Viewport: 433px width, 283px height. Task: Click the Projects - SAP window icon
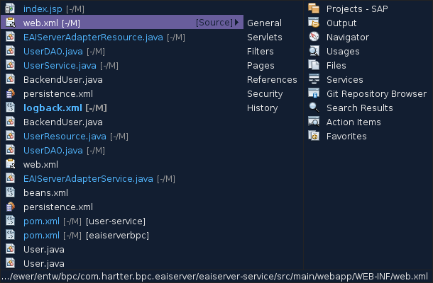pyautogui.click(x=314, y=8)
